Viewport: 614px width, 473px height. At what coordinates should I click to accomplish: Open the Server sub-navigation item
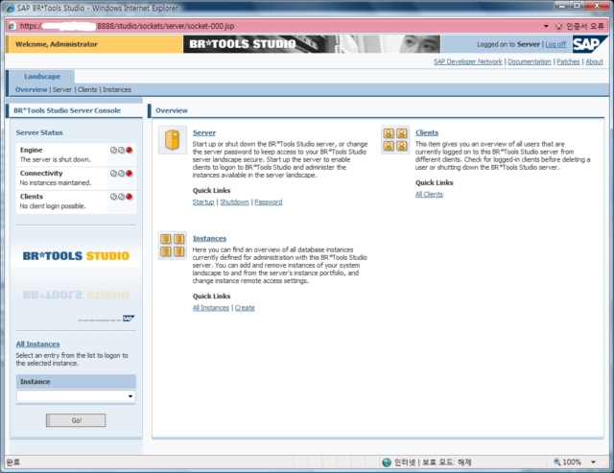[x=62, y=89]
